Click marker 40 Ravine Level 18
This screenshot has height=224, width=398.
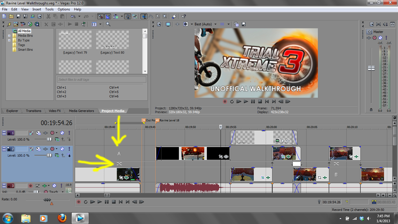click(157, 120)
